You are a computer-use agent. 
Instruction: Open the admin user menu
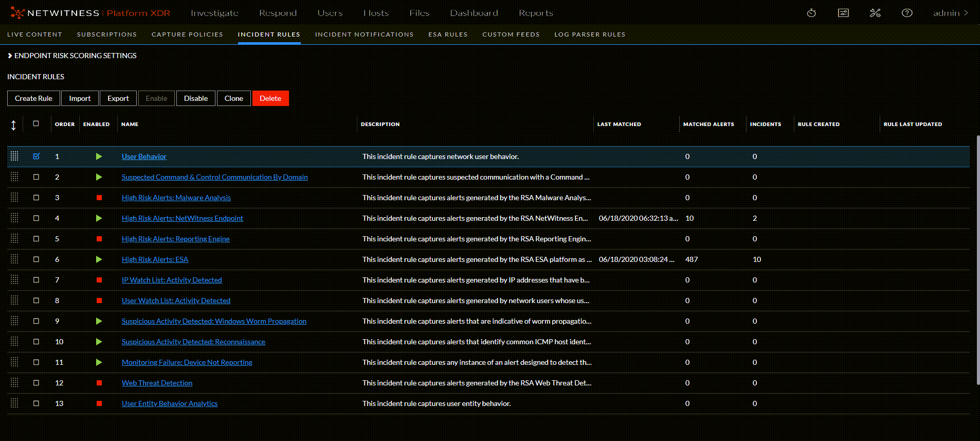coord(951,13)
